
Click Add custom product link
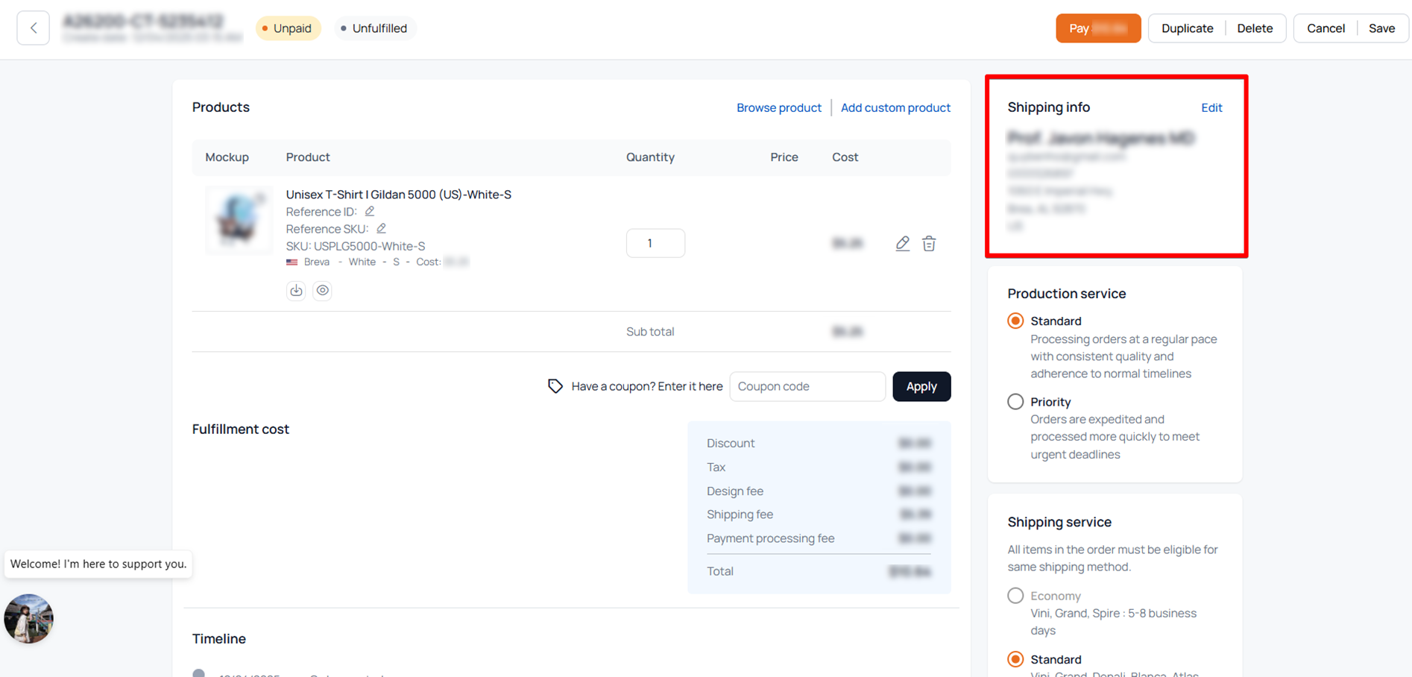(x=895, y=108)
